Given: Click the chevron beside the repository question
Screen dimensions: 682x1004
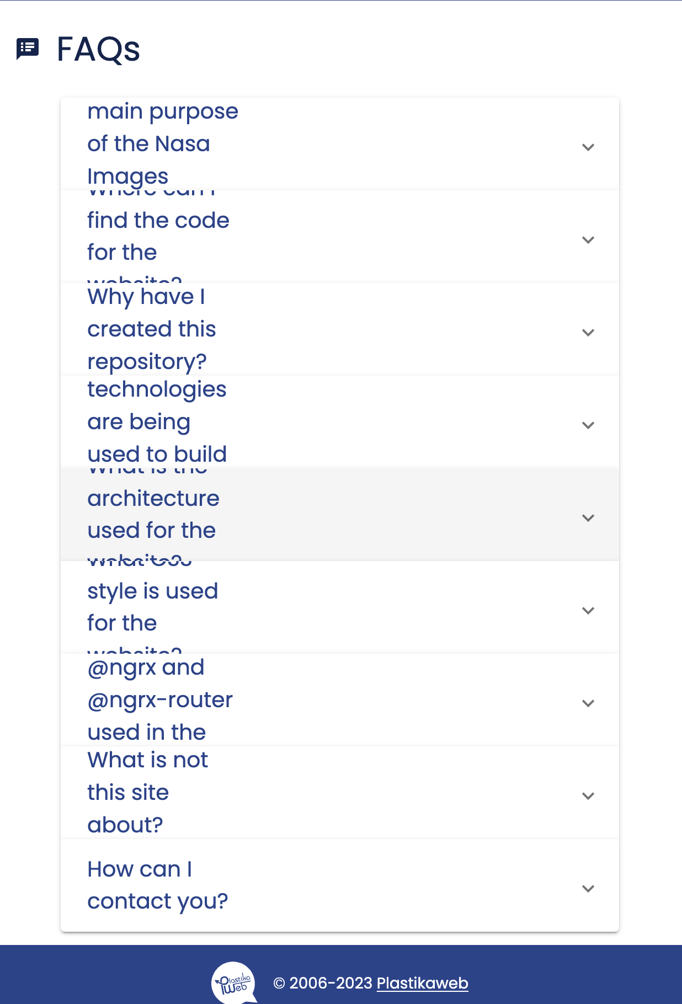Looking at the screenshot, I should tap(588, 332).
